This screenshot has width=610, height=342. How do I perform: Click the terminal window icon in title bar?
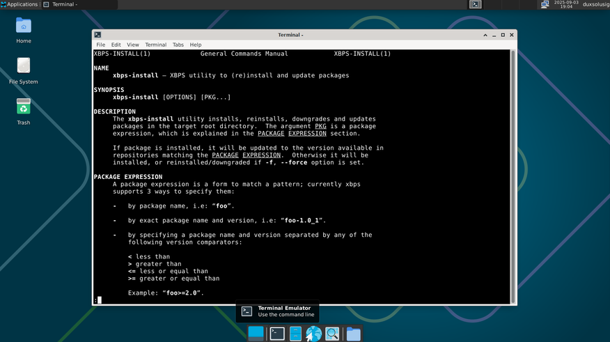(x=97, y=35)
